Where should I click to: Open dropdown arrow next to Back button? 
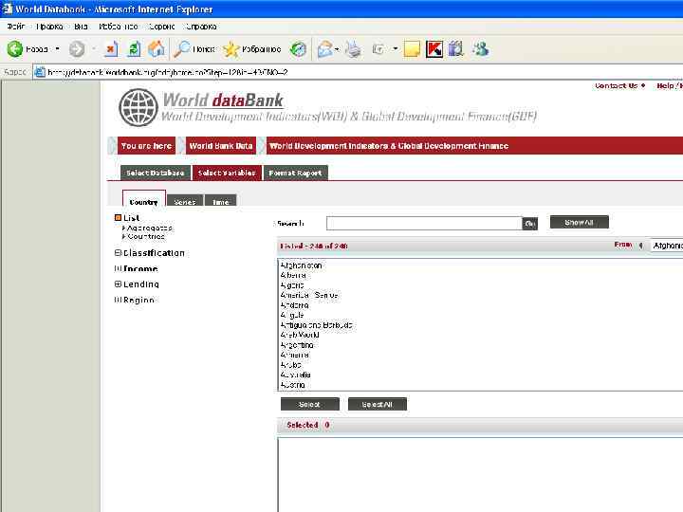[58, 48]
